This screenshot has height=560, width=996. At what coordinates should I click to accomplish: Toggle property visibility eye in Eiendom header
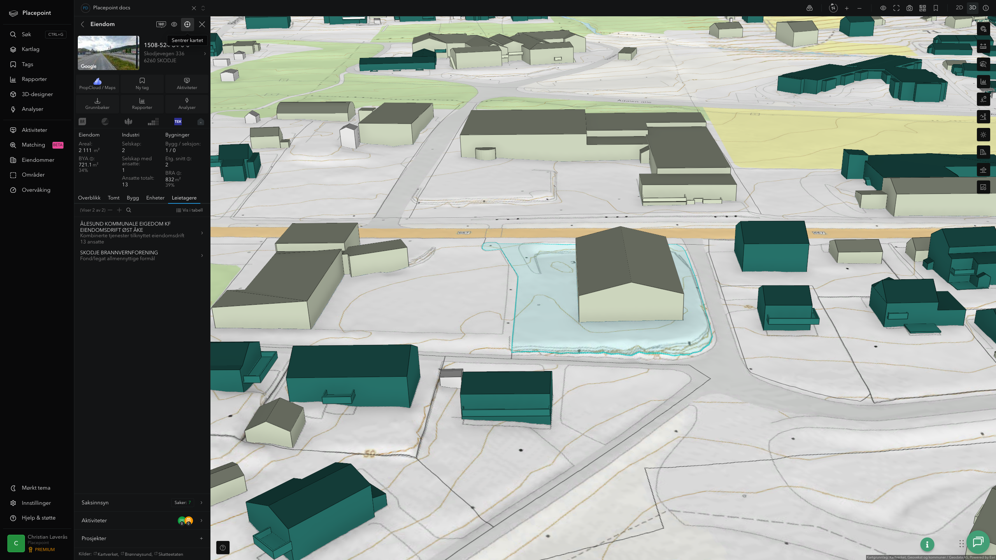tap(174, 24)
